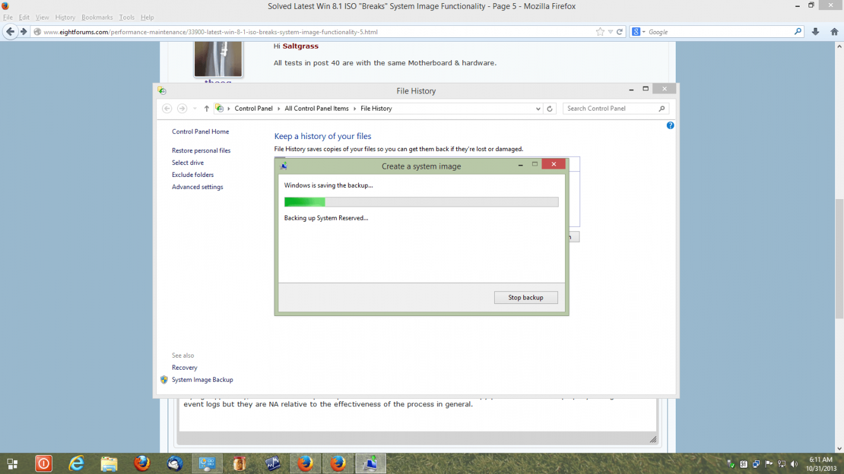Screen dimensions: 844x474
Task: Refresh the File History address bar
Action: pyautogui.click(x=550, y=109)
